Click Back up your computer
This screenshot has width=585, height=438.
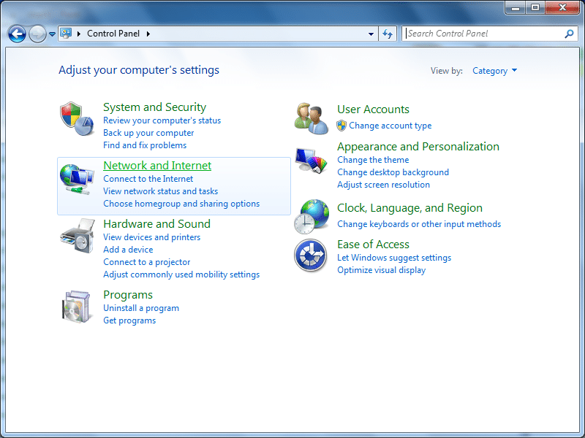[x=148, y=133]
